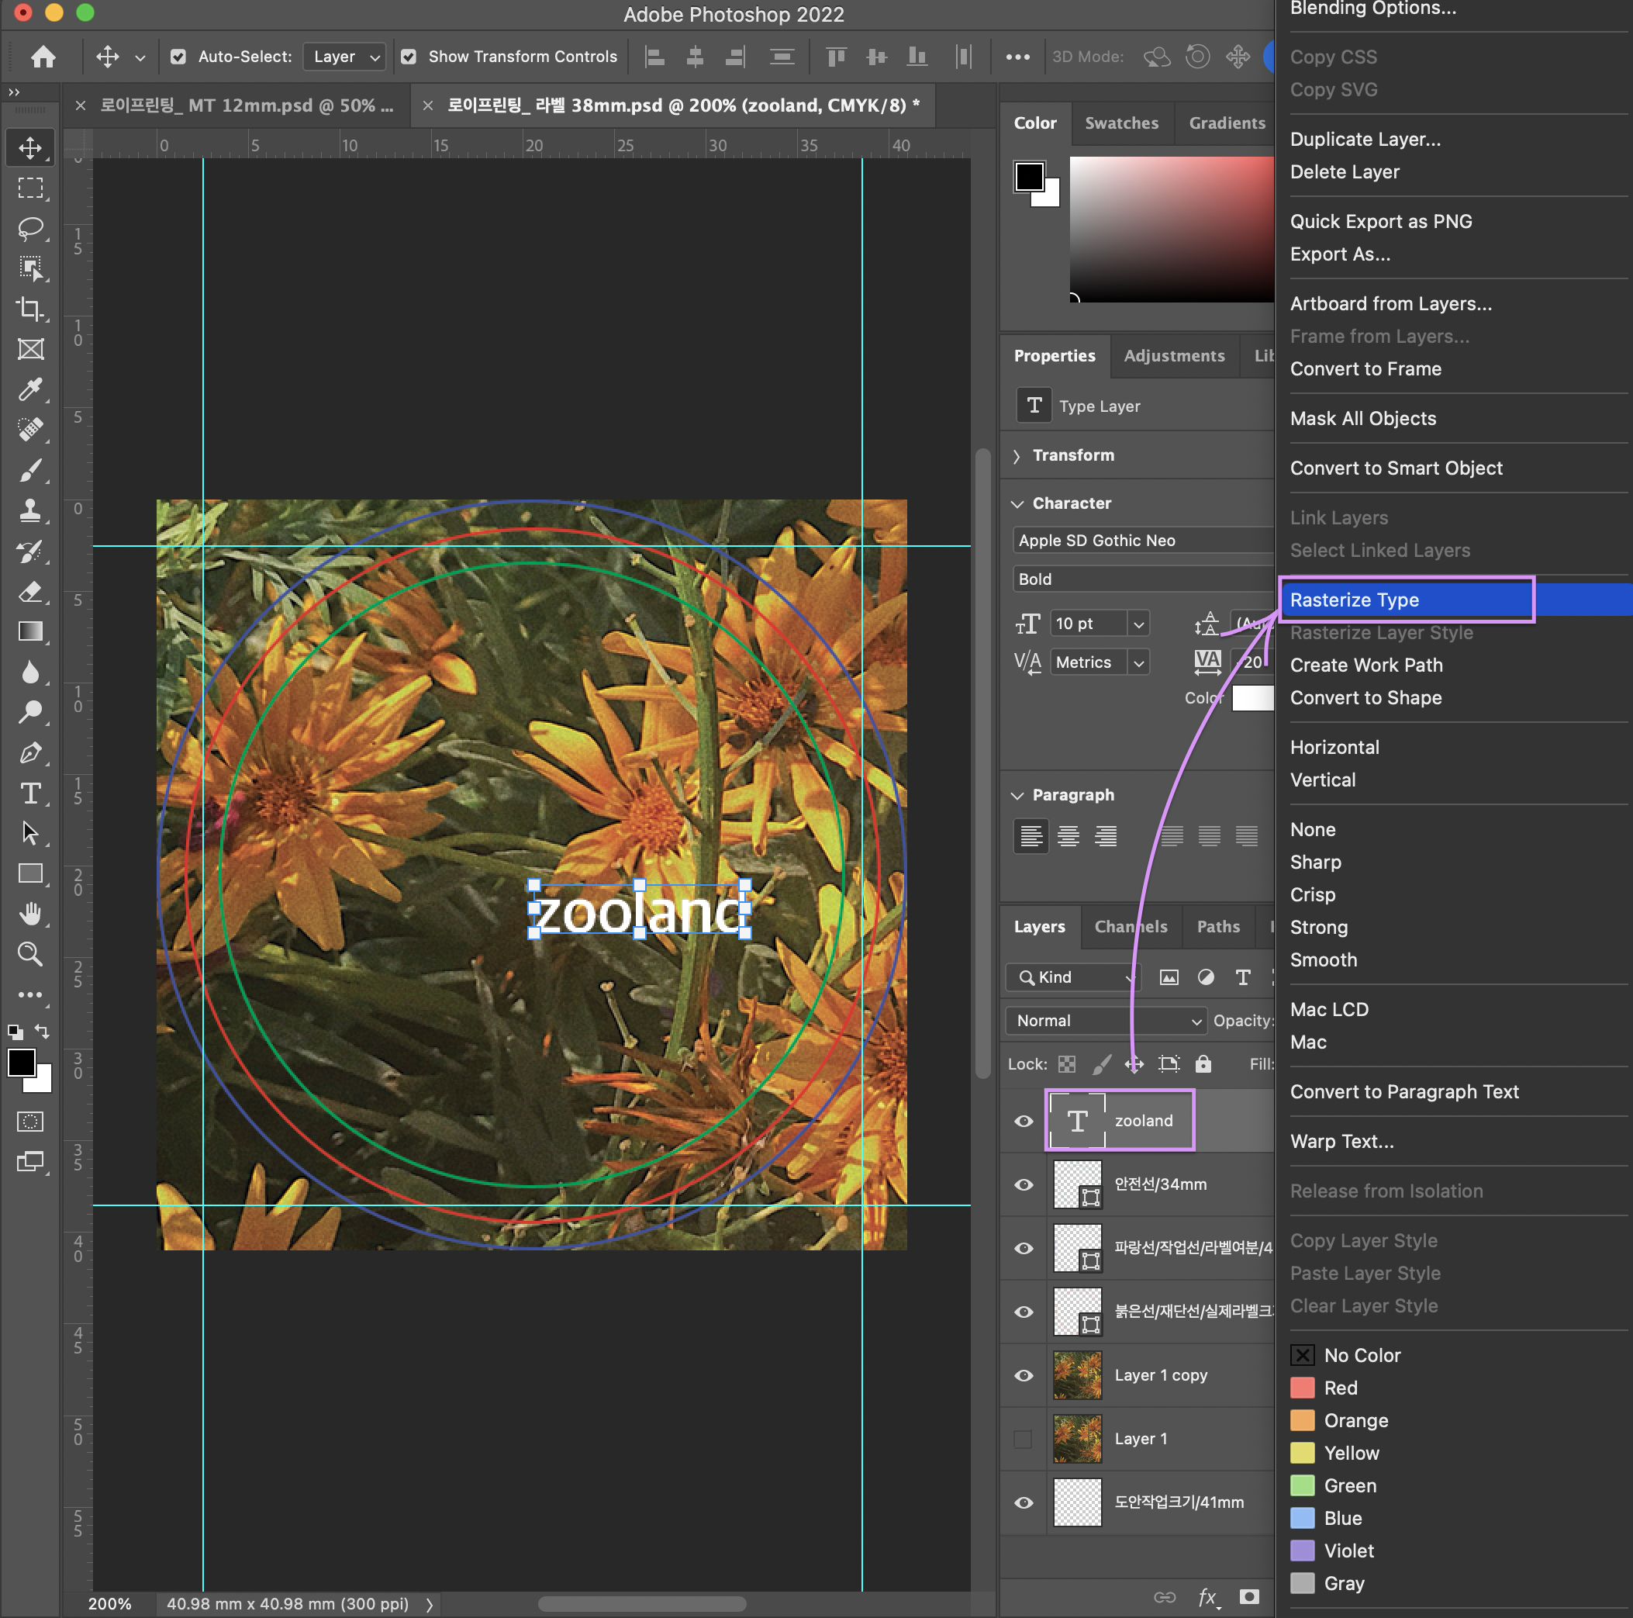Select the Horizontal Type tool
The image size is (1633, 1618).
tap(30, 793)
